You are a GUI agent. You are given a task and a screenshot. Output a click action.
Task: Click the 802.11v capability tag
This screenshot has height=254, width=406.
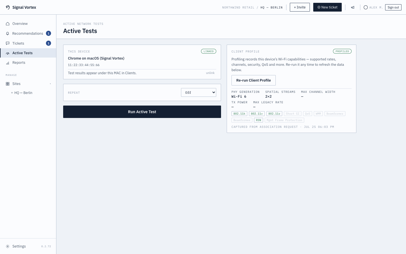coord(257,114)
